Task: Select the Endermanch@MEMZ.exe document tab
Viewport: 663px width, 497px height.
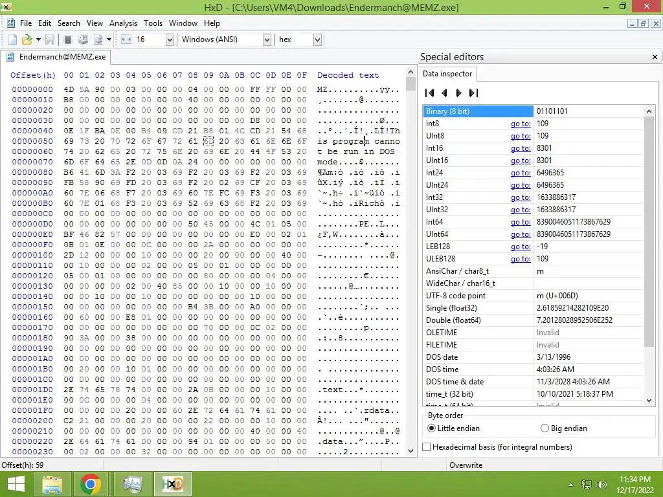Action: coord(57,57)
